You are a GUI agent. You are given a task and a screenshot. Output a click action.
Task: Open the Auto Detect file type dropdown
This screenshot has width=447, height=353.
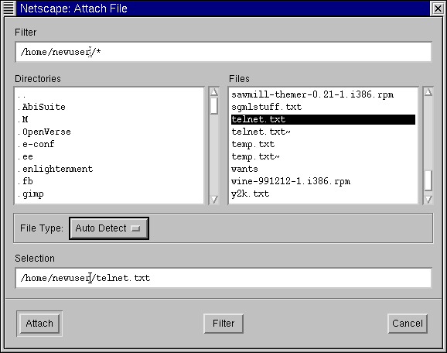pyautogui.click(x=109, y=228)
